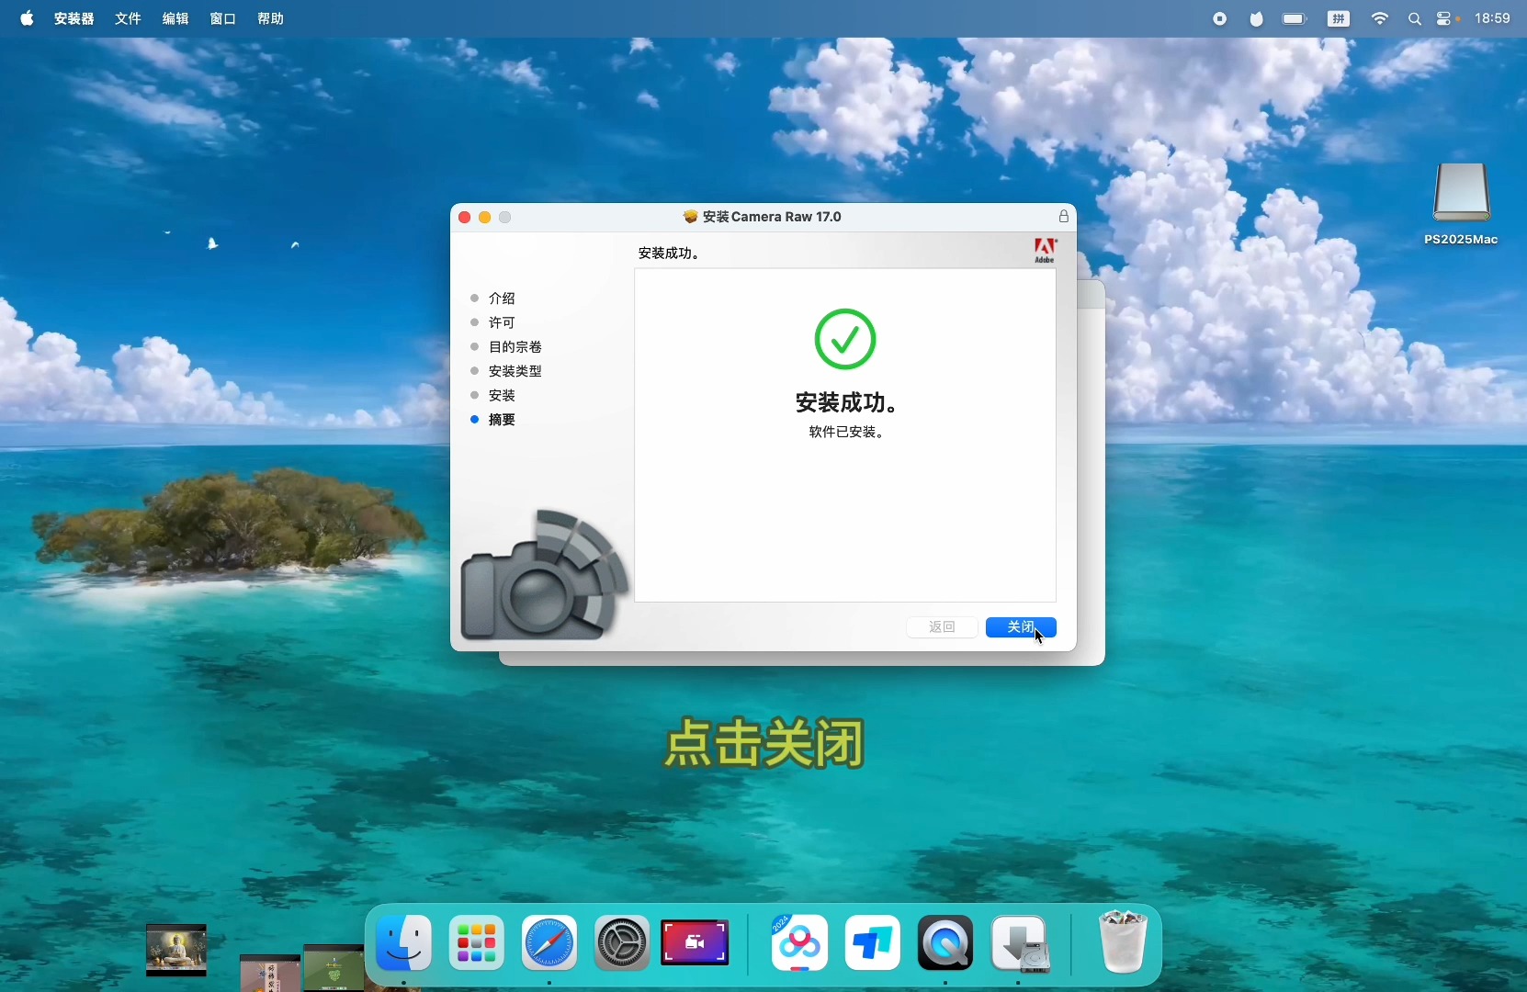The image size is (1527, 992).
Task: Click the water-drop status icon in menu bar
Action: [1257, 19]
